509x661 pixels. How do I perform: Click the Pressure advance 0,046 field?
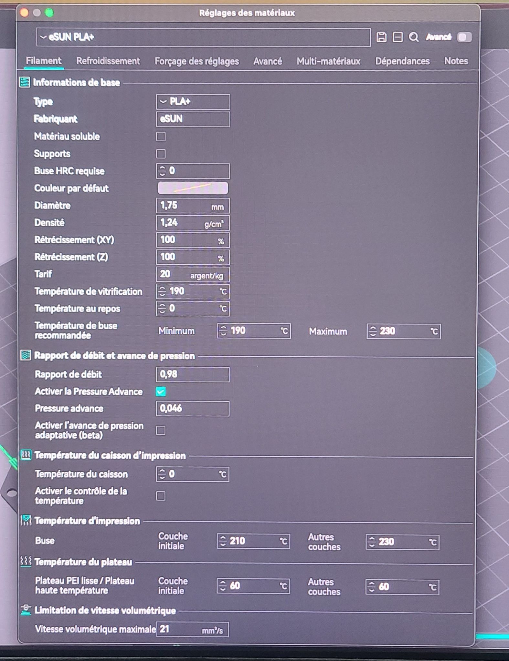pos(193,409)
